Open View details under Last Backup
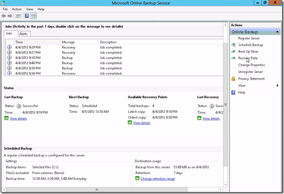This screenshot has width=284, height=194. click(x=18, y=119)
